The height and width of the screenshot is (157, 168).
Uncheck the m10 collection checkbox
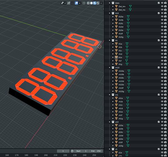tap(159, 68)
